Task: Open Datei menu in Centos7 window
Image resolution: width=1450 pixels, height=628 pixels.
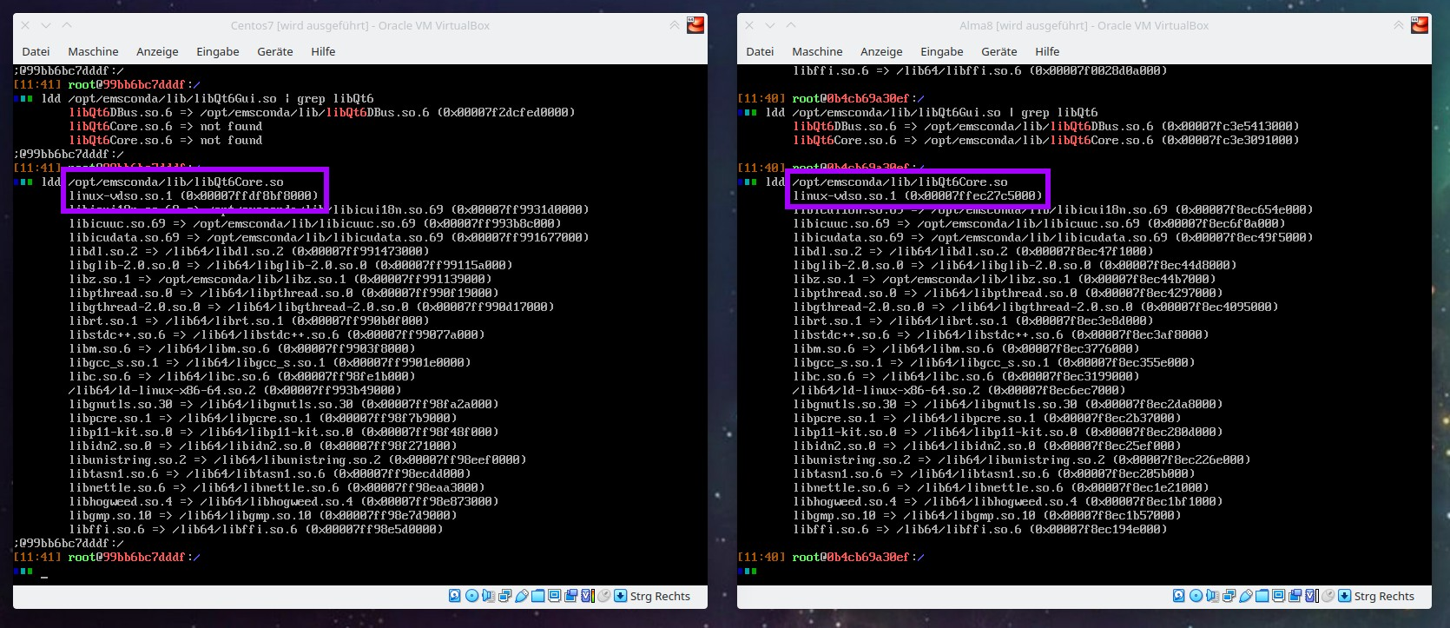Action: [x=36, y=51]
